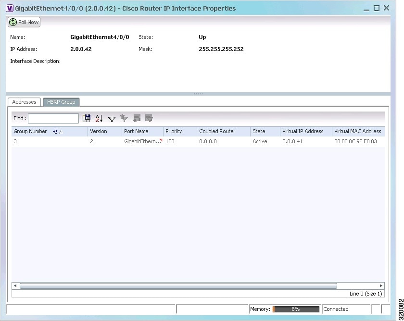
Task: Click the clear filter icon
Action: point(124,118)
